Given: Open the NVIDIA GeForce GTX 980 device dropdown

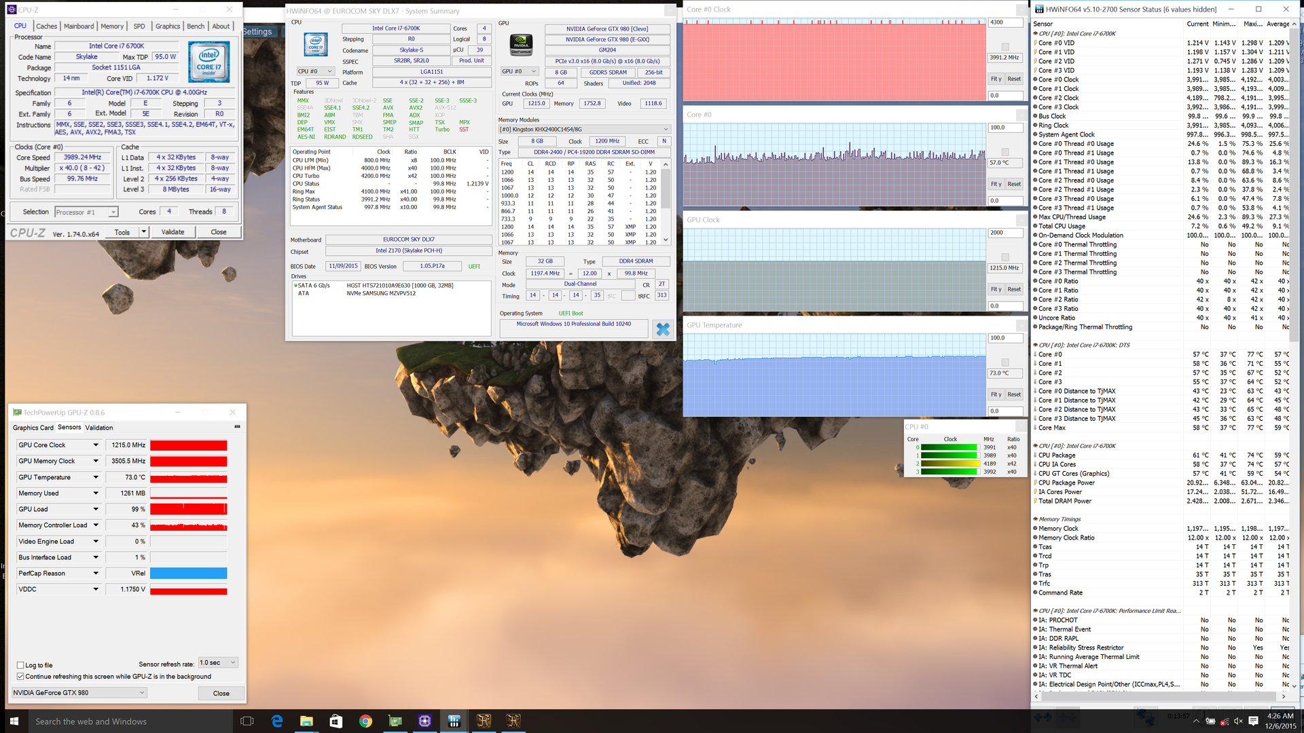Looking at the screenshot, I should [79, 692].
